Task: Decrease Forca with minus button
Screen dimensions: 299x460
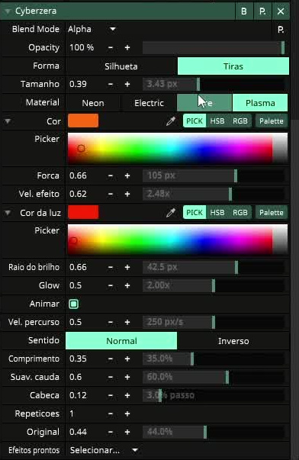Action: point(111,175)
